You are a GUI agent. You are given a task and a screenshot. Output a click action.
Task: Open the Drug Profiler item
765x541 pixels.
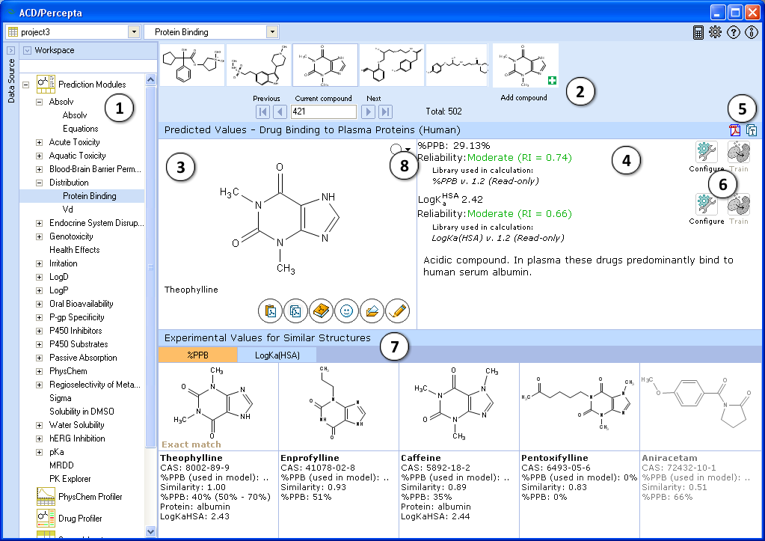click(x=80, y=518)
